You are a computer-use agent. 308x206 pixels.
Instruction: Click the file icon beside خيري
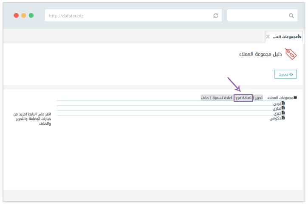click(283, 113)
